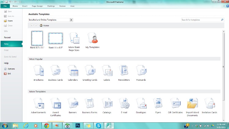Open Advertisements templates
This screenshot has height=129, width=229.
click(38, 106)
